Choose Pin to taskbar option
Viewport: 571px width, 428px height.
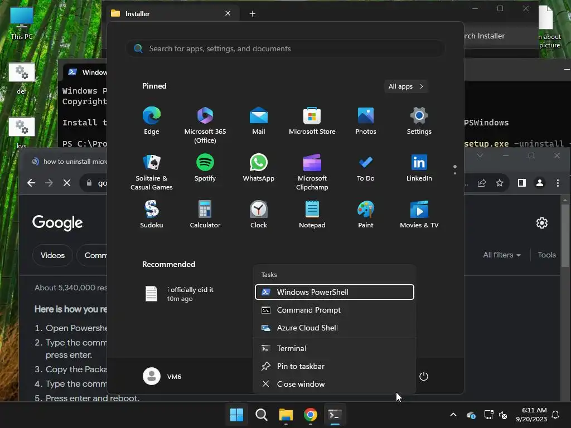(x=335, y=367)
